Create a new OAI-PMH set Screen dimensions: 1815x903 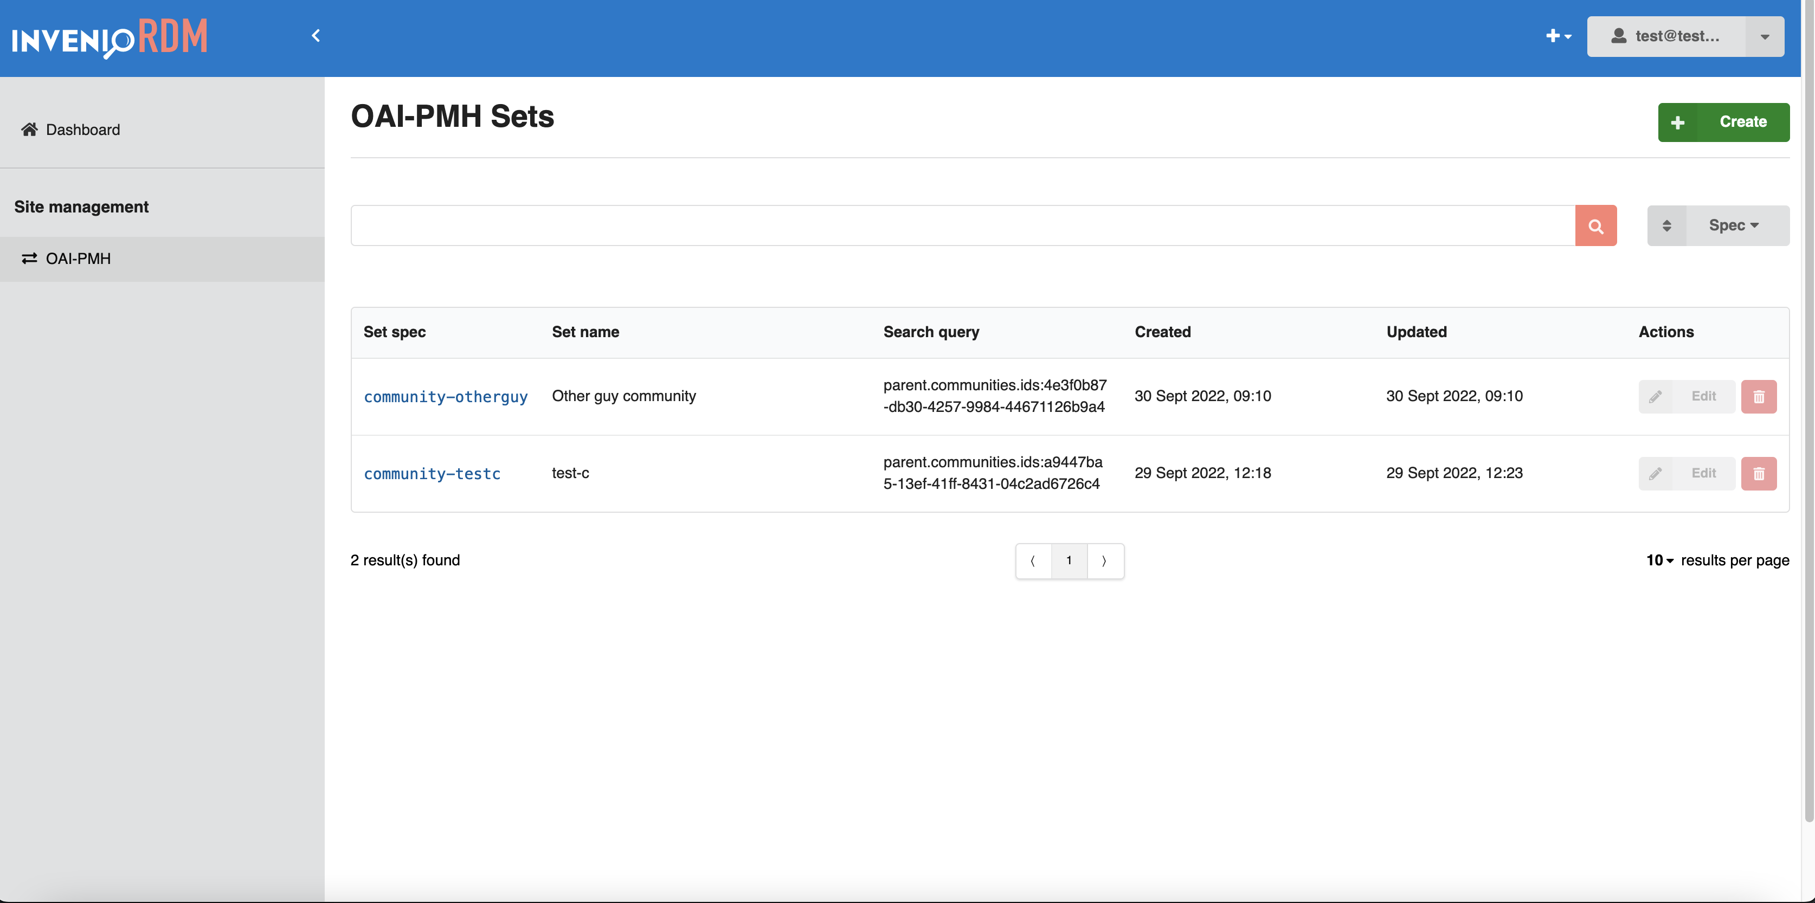click(x=1723, y=122)
